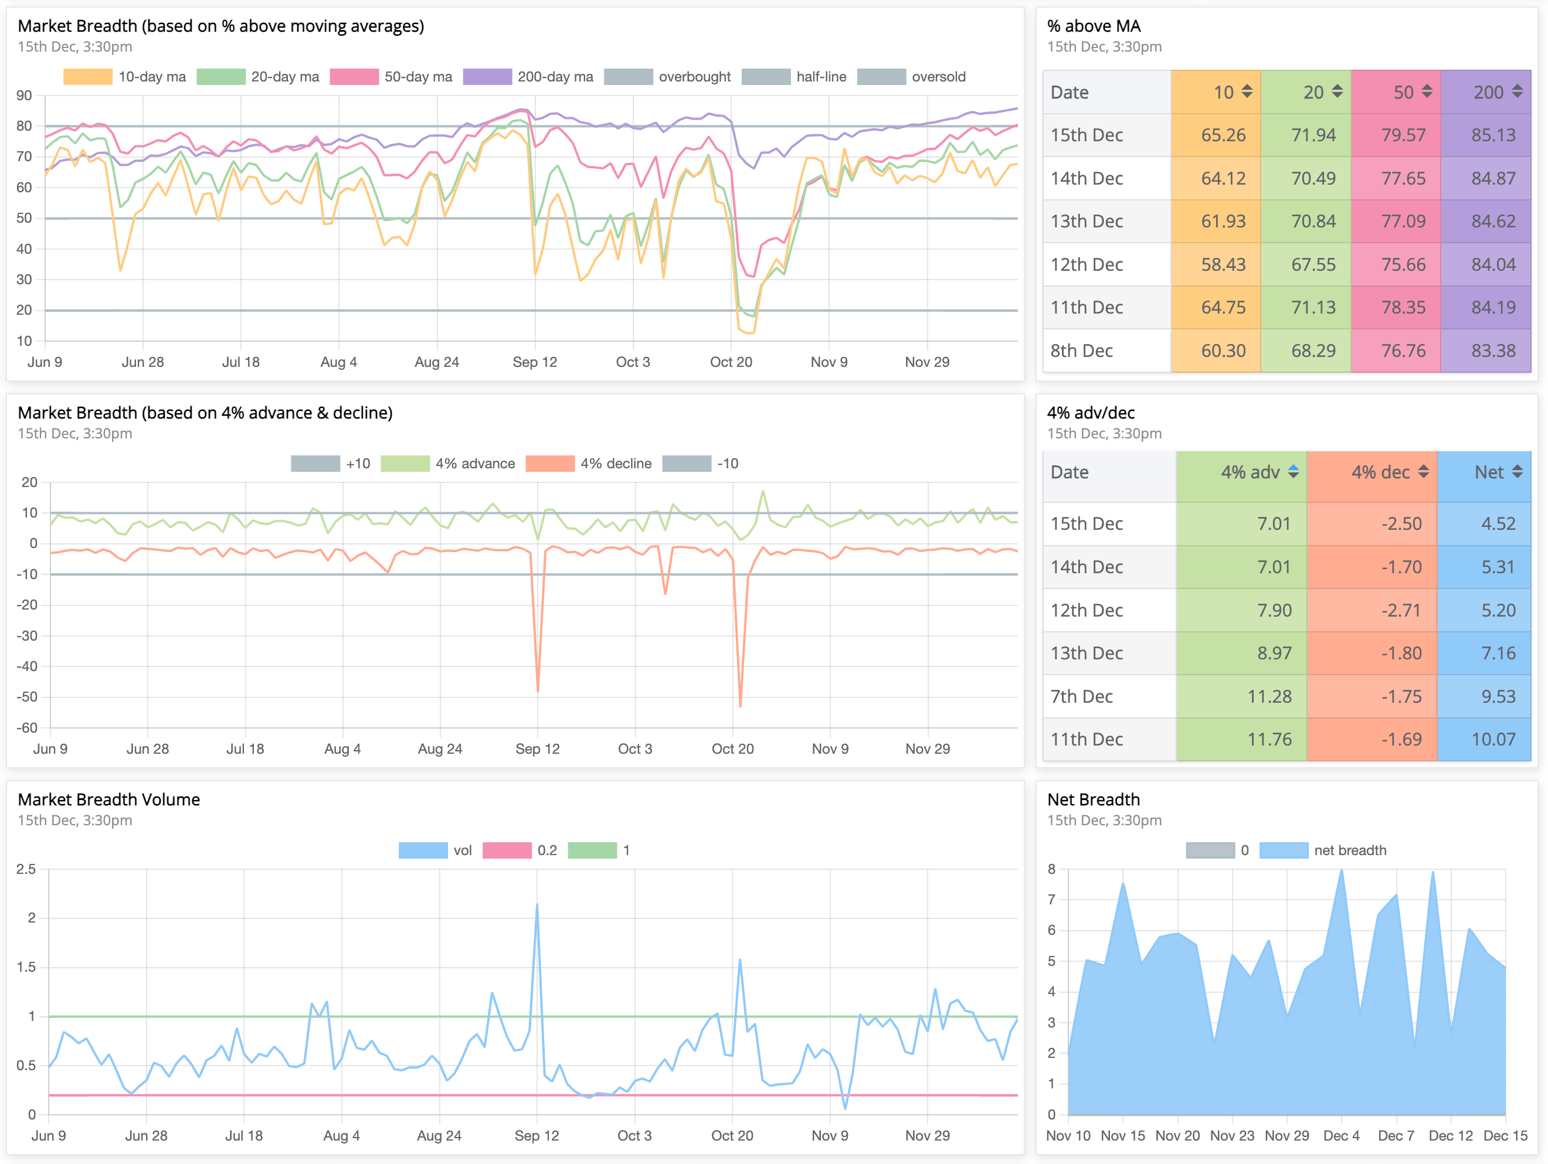Click the 4% adv column header label
Screen dimensions: 1548x1164
pyautogui.click(x=1250, y=472)
